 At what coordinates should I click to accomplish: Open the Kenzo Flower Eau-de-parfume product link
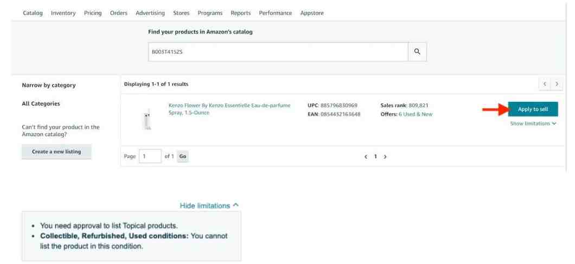[x=229, y=109]
